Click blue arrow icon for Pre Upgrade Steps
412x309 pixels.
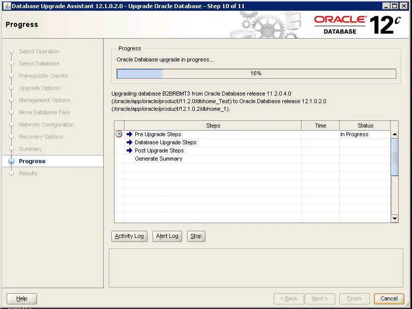tap(129, 134)
